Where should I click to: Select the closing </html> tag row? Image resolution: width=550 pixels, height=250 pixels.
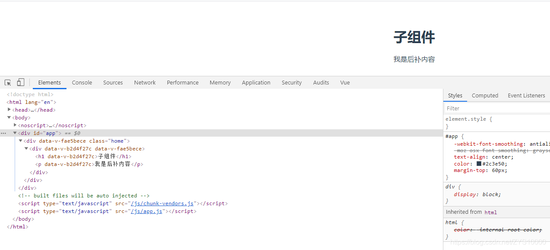pyautogui.click(x=17, y=227)
